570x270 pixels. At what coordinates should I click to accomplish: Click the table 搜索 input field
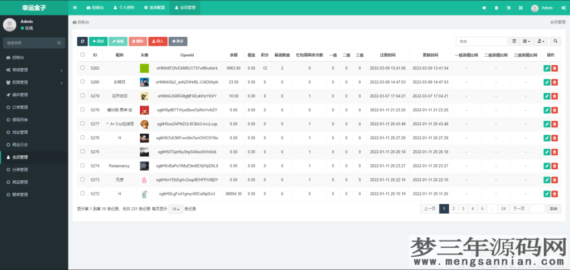coord(481,41)
